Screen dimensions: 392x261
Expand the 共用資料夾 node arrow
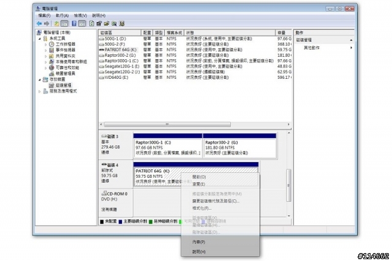(46, 56)
